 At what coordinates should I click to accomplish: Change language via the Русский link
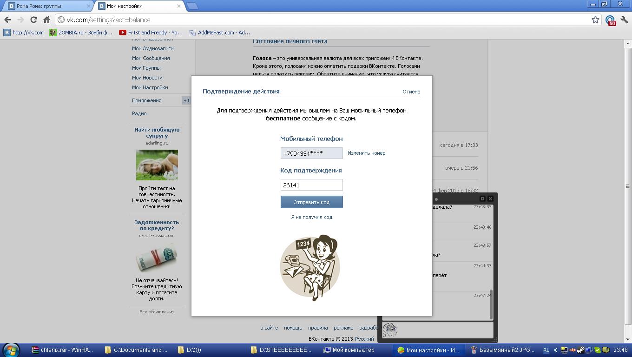tap(364, 339)
